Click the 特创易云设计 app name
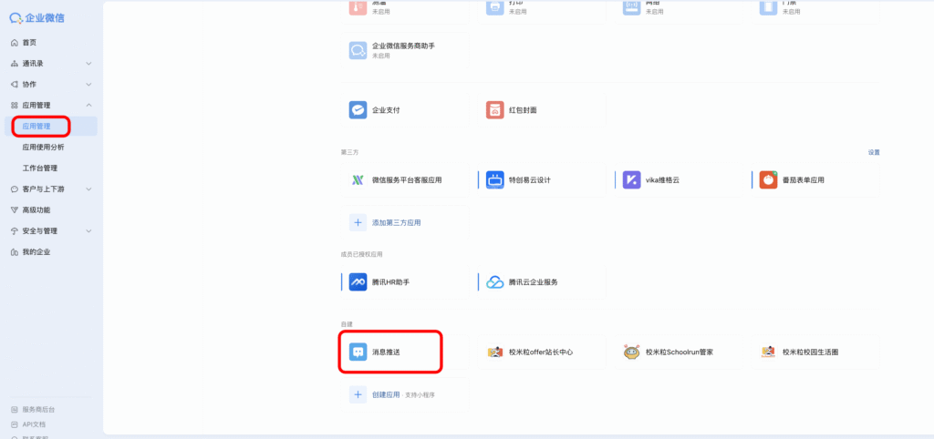 click(x=530, y=179)
